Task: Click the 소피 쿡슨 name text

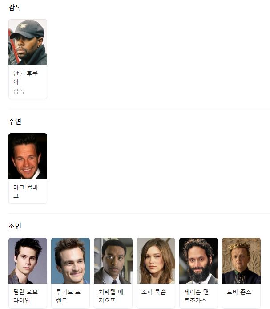Action: click(153, 292)
